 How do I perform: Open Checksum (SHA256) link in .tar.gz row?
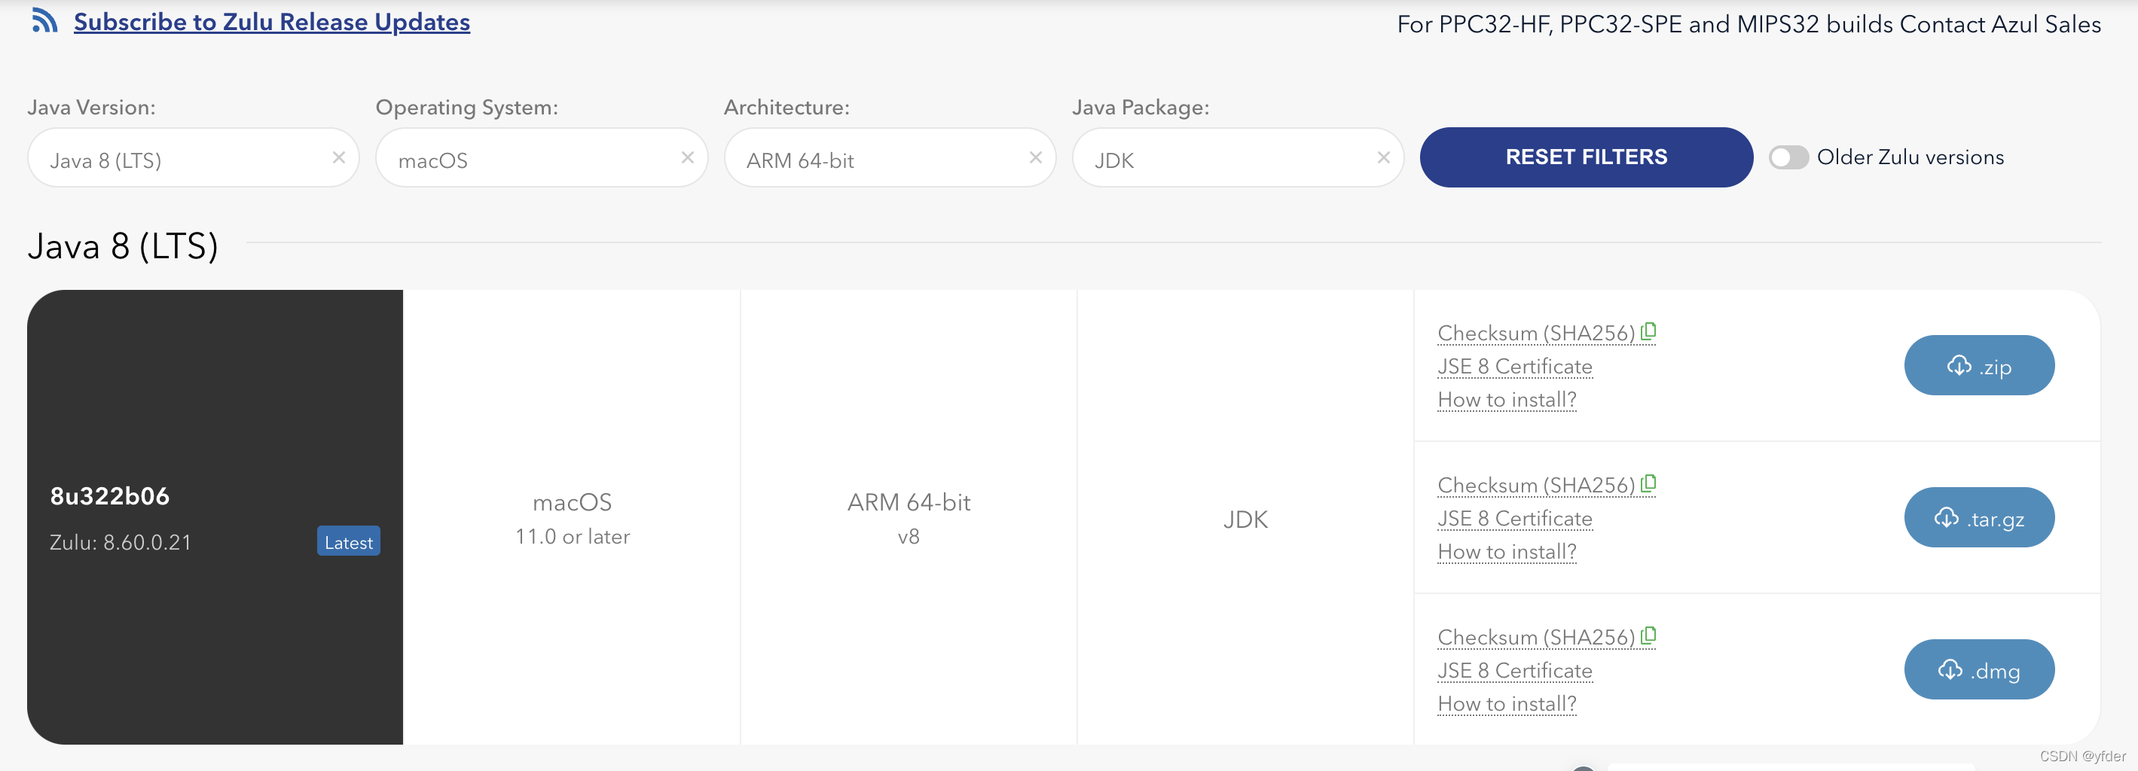1535,485
